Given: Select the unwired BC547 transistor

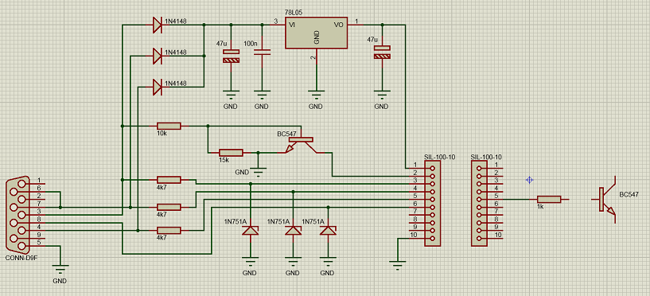Looking at the screenshot, I should pos(608,200).
